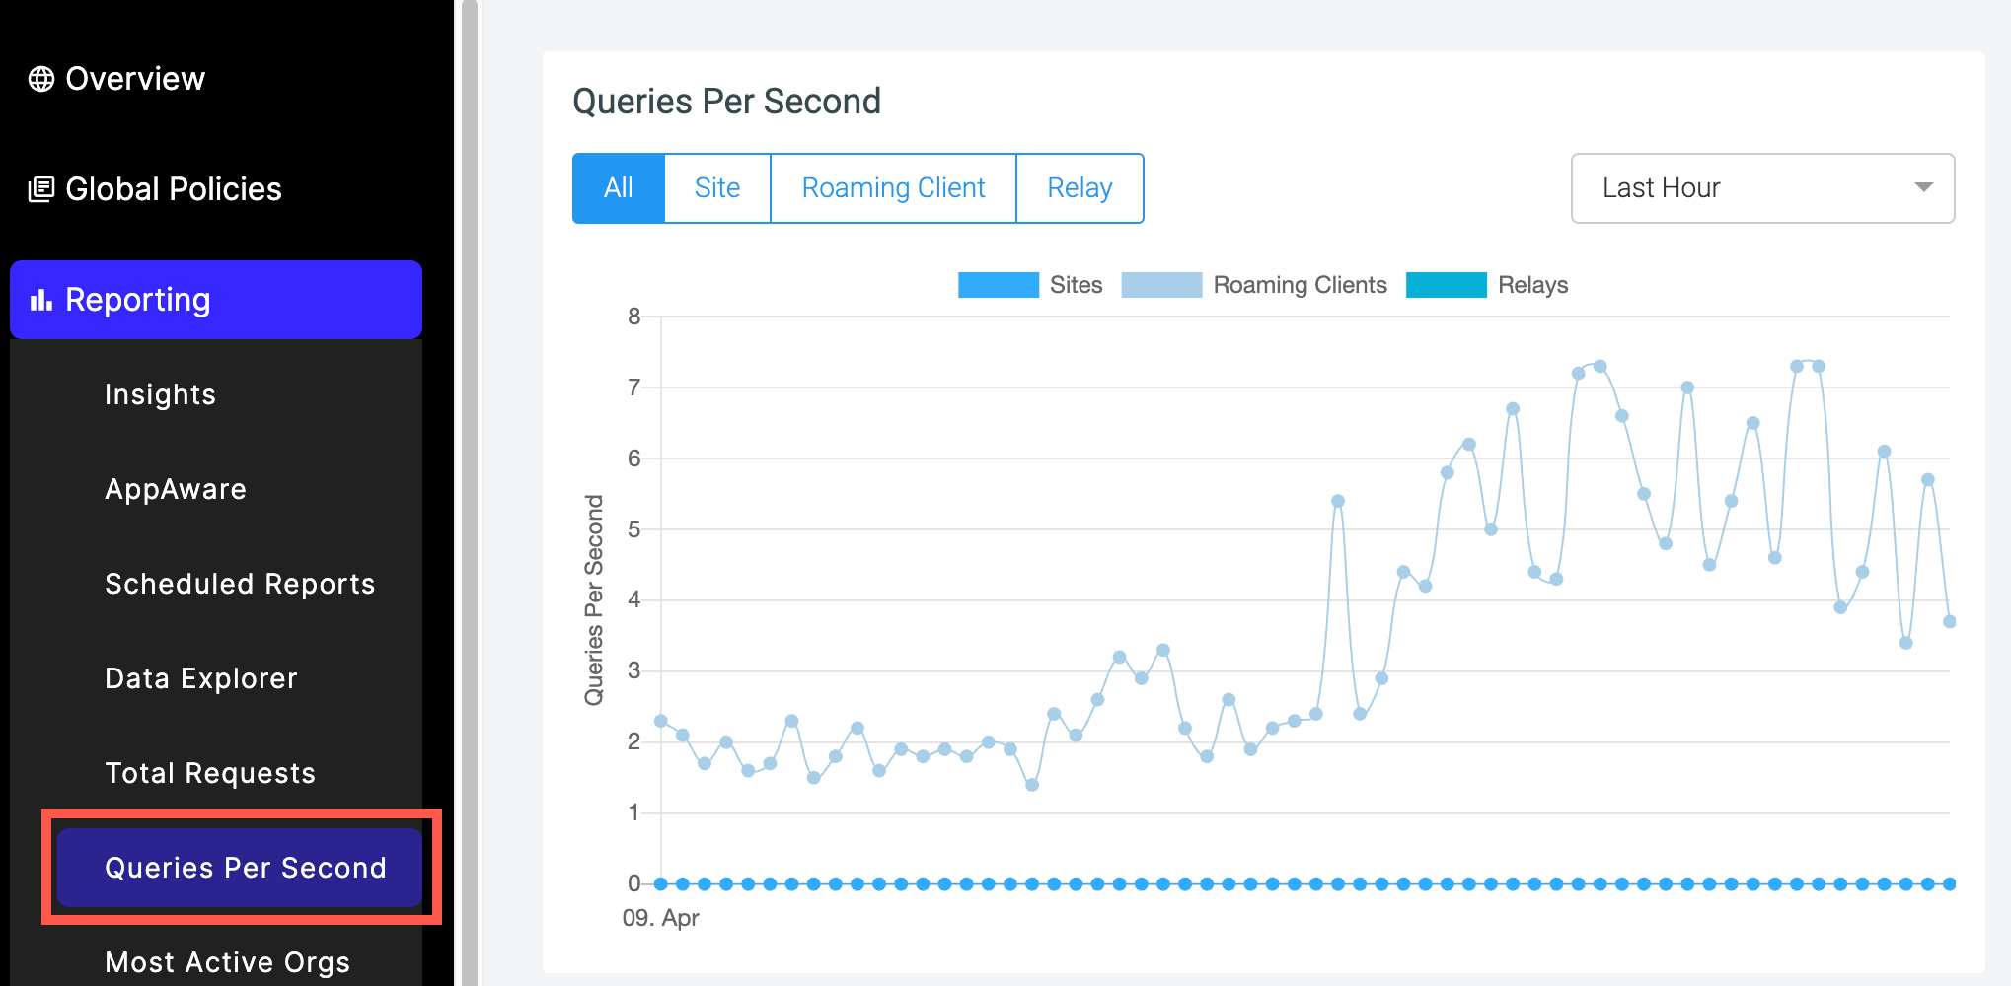The width and height of the screenshot is (2011, 986).
Task: Select the Relay filter tab
Action: click(1080, 187)
